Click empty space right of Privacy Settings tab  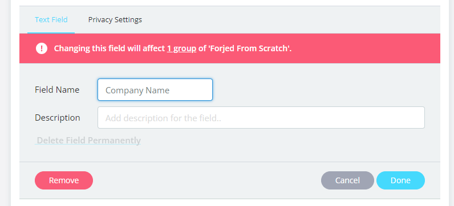(x=290, y=20)
